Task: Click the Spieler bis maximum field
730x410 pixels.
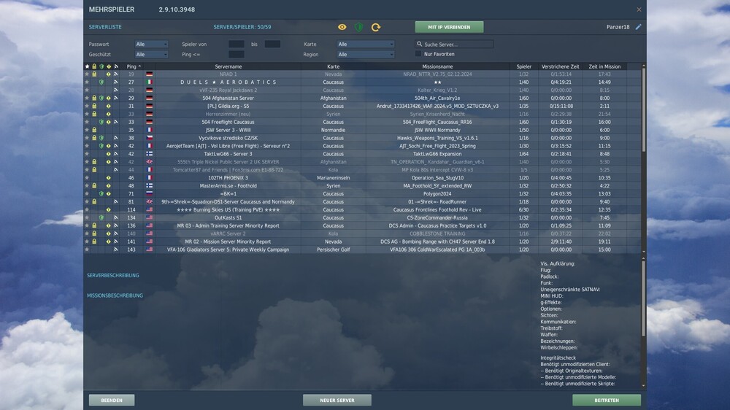Action: click(x=272, y=45)
